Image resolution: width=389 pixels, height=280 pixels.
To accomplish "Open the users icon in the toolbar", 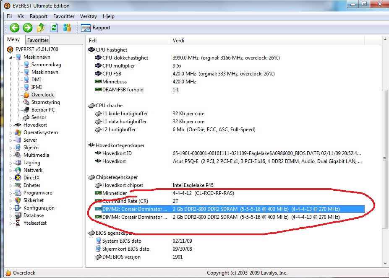I will pyautogui.click(x=67, y=28).
